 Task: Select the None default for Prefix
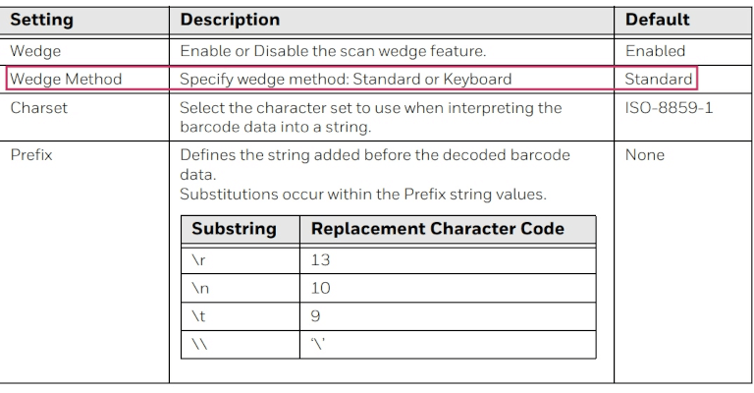pyautogui.click(x=644, y=155)
